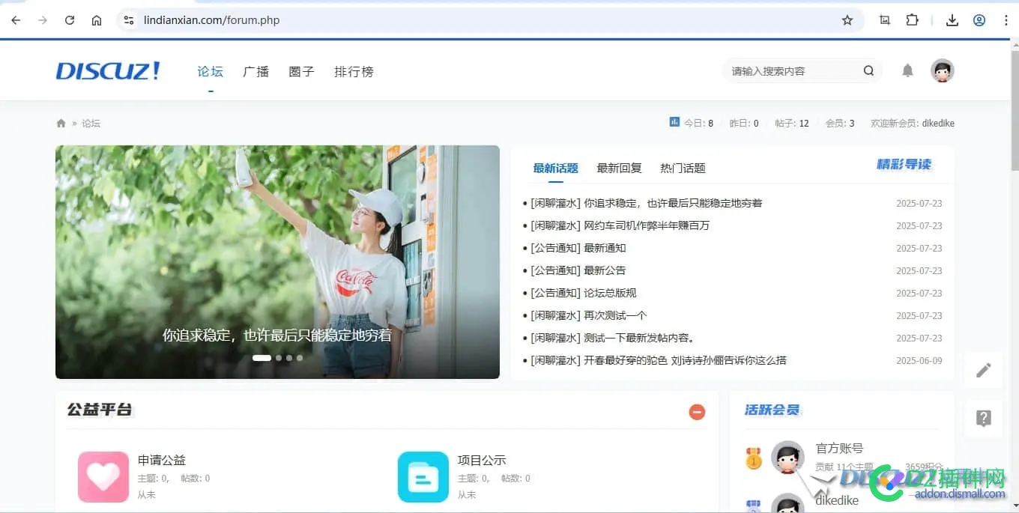
Task: Click inside the 请输入搜索内容 search field
Action: (787, 70)
